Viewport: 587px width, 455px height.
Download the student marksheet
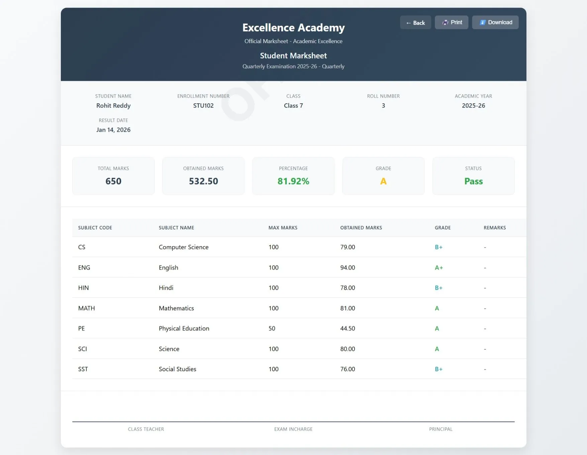coord(495,22)
